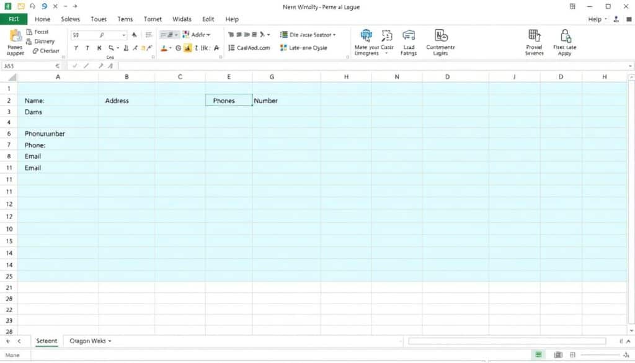Click the clock-shaped icon in ribbon
This screenshot has width=635, height=363.
click(178, 48)
